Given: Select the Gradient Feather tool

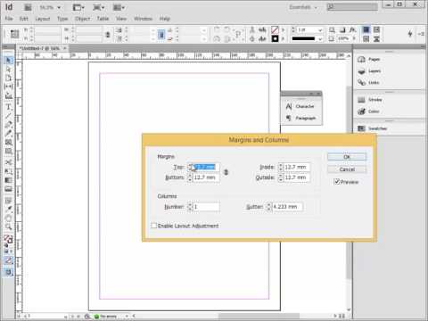Looking at the screenshot, I should (8, 189).
